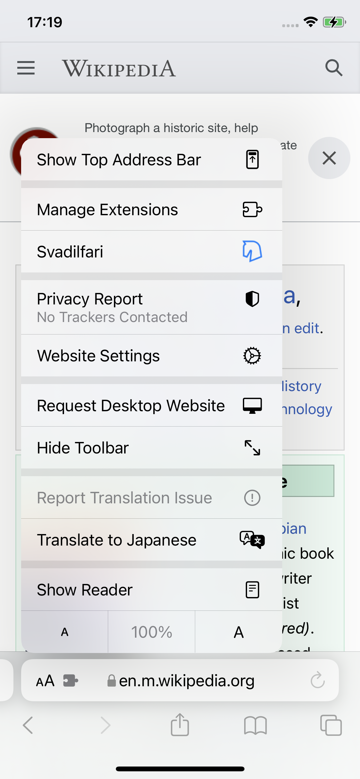Tap the en.m.wikipedia.org address field
360x779 pixels.
pyautogui.click(x=186, y=681)
